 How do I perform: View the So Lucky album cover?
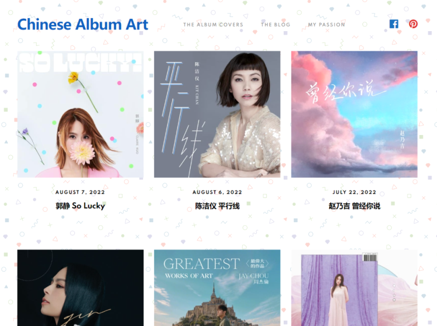80,114
